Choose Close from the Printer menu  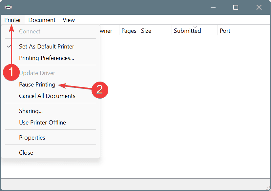pyautogui.click(x=51, y=153)
